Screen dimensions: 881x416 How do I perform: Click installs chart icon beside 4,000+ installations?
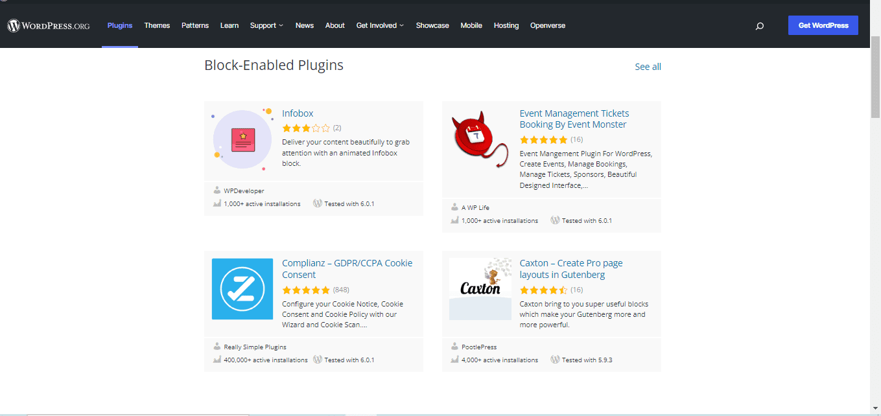point(454,360)
